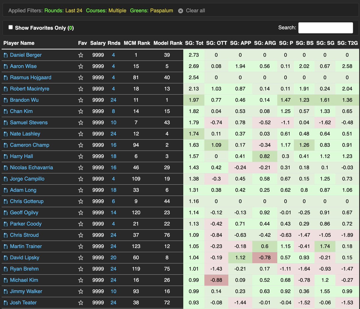This screenshot has width=360, height=309.
Task: Star David Lipsky as a favorite
Action: tap(80, 258)
